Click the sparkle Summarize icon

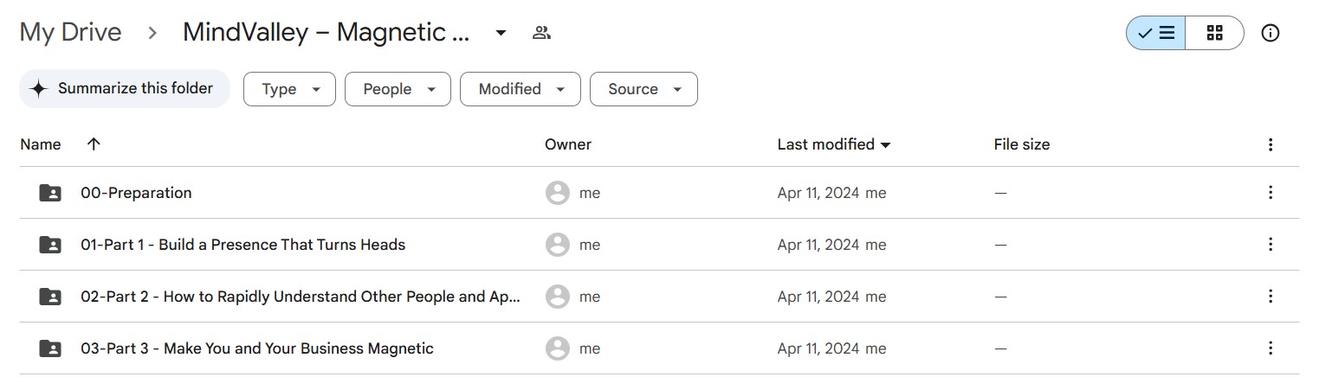(38, 89)
